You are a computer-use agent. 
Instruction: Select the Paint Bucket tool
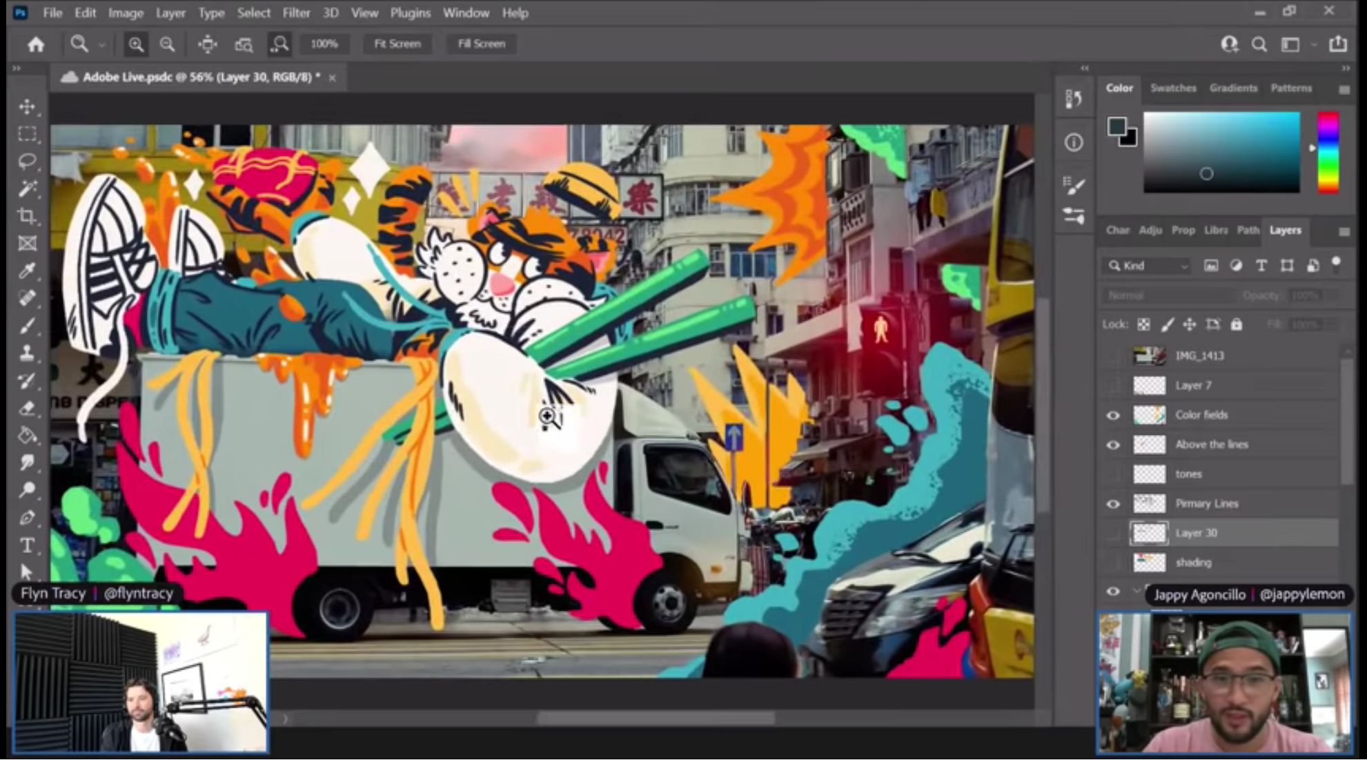coord(27,436)
